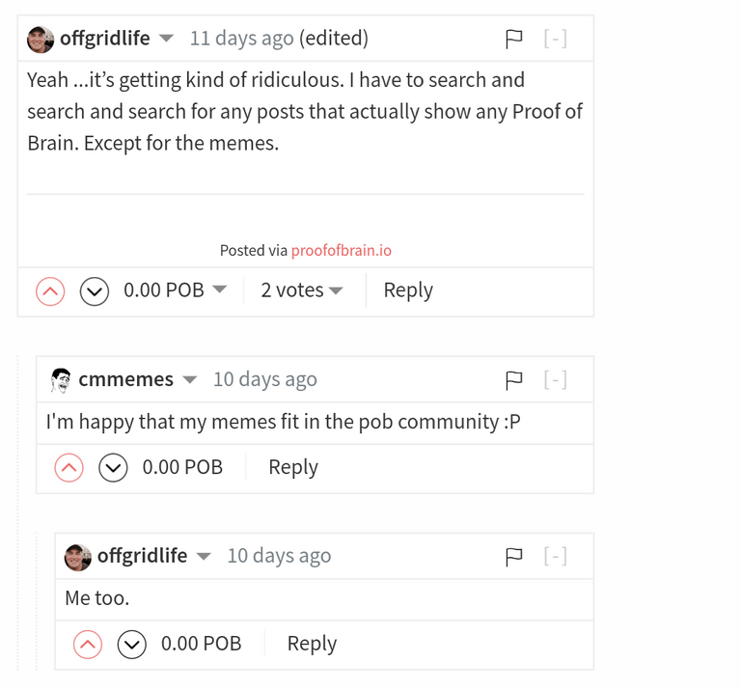Open dropdown next to cmmemes username
Screen dimensions: 741x690
pos(189,379)
